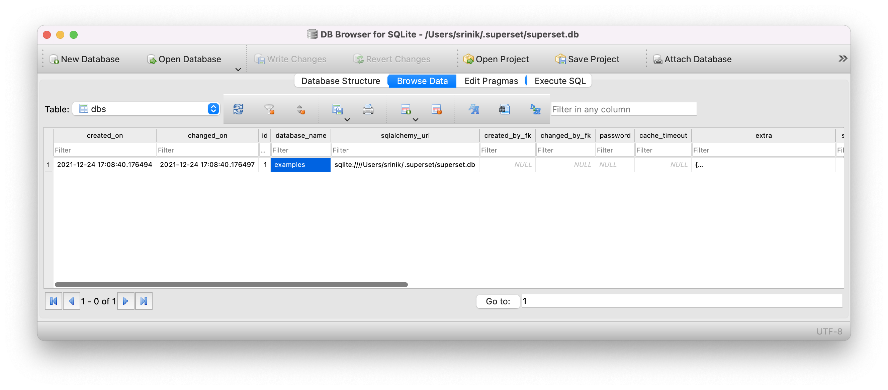Print the currently browsed table
This screenshot has width=888, height=390.
[368, 109]
